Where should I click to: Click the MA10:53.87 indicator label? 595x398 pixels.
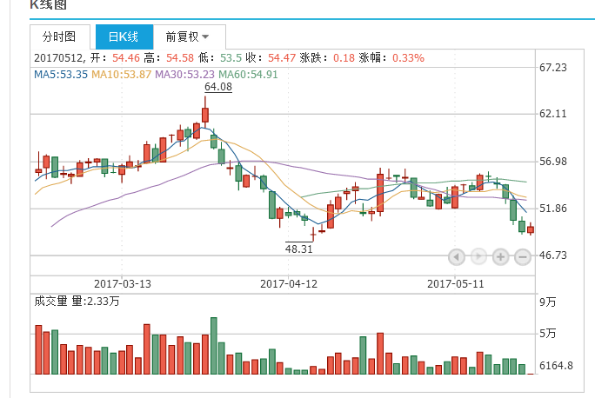pyautogui.click(x=122, y=74)
